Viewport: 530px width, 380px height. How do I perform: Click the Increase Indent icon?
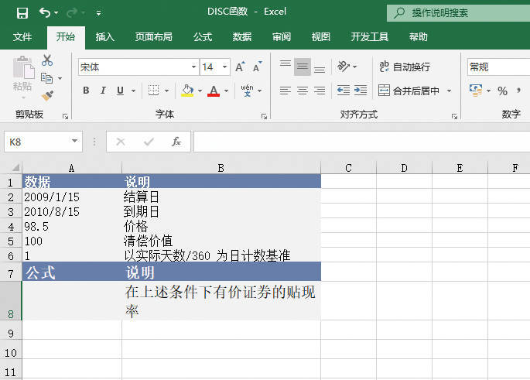click(360, 91)
